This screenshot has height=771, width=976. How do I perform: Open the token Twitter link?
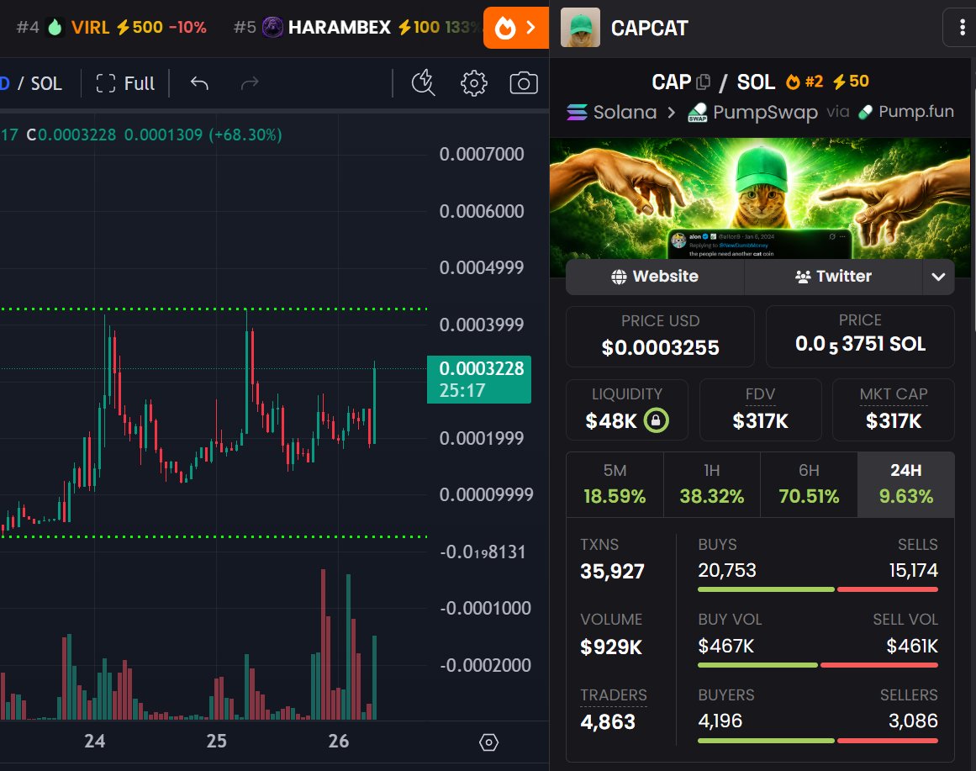click(833, 277)
